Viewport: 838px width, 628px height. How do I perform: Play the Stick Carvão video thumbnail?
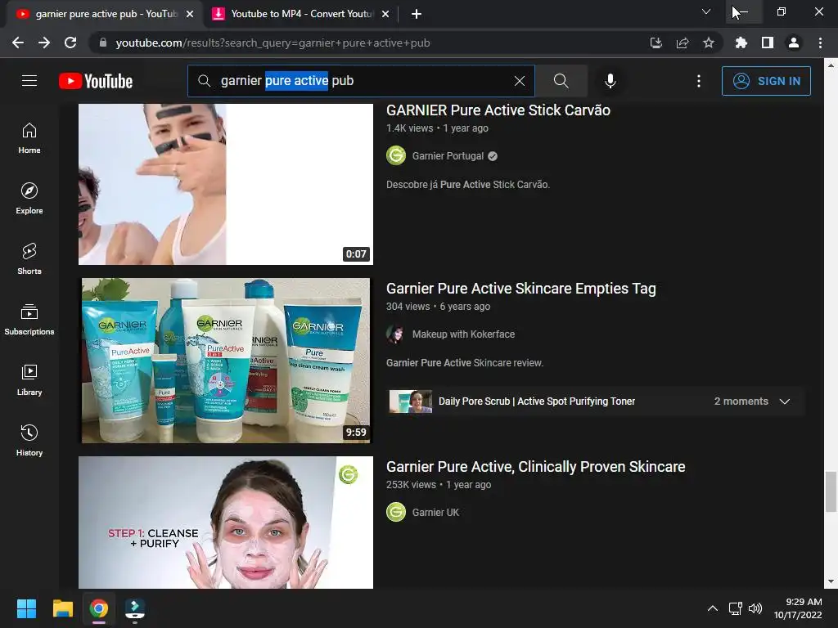[x=226, y=184]
